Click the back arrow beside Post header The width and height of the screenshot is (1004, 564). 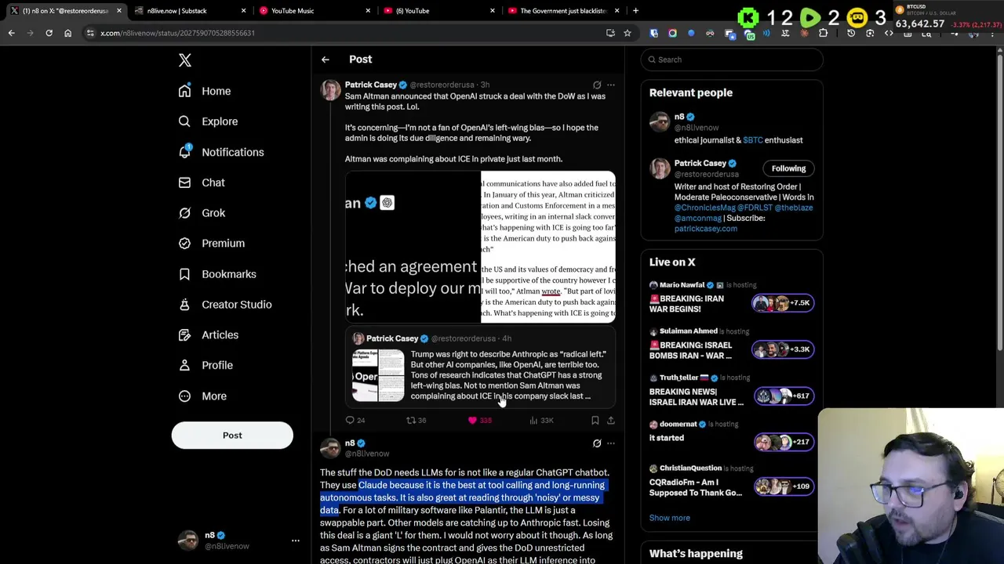pyautogui.click(x=326, y=60)
